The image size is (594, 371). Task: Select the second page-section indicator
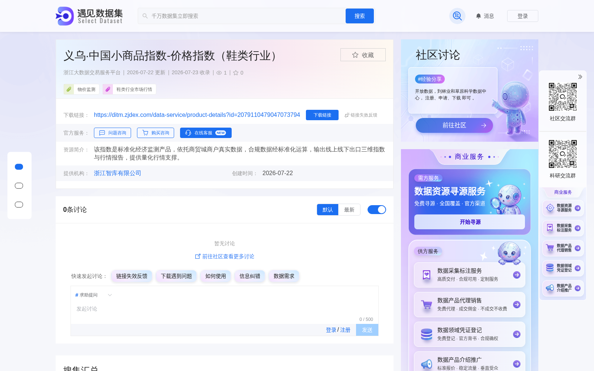click(x=19, y=185)
